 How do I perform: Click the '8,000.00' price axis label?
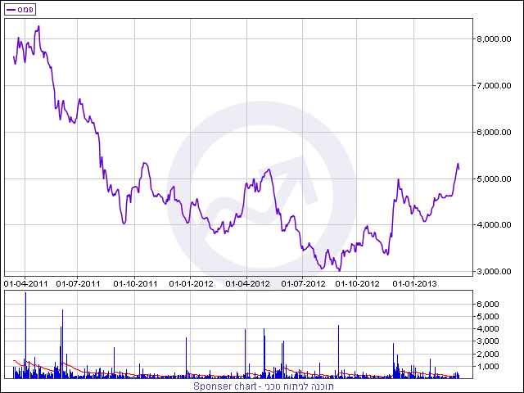pos(494,39)
